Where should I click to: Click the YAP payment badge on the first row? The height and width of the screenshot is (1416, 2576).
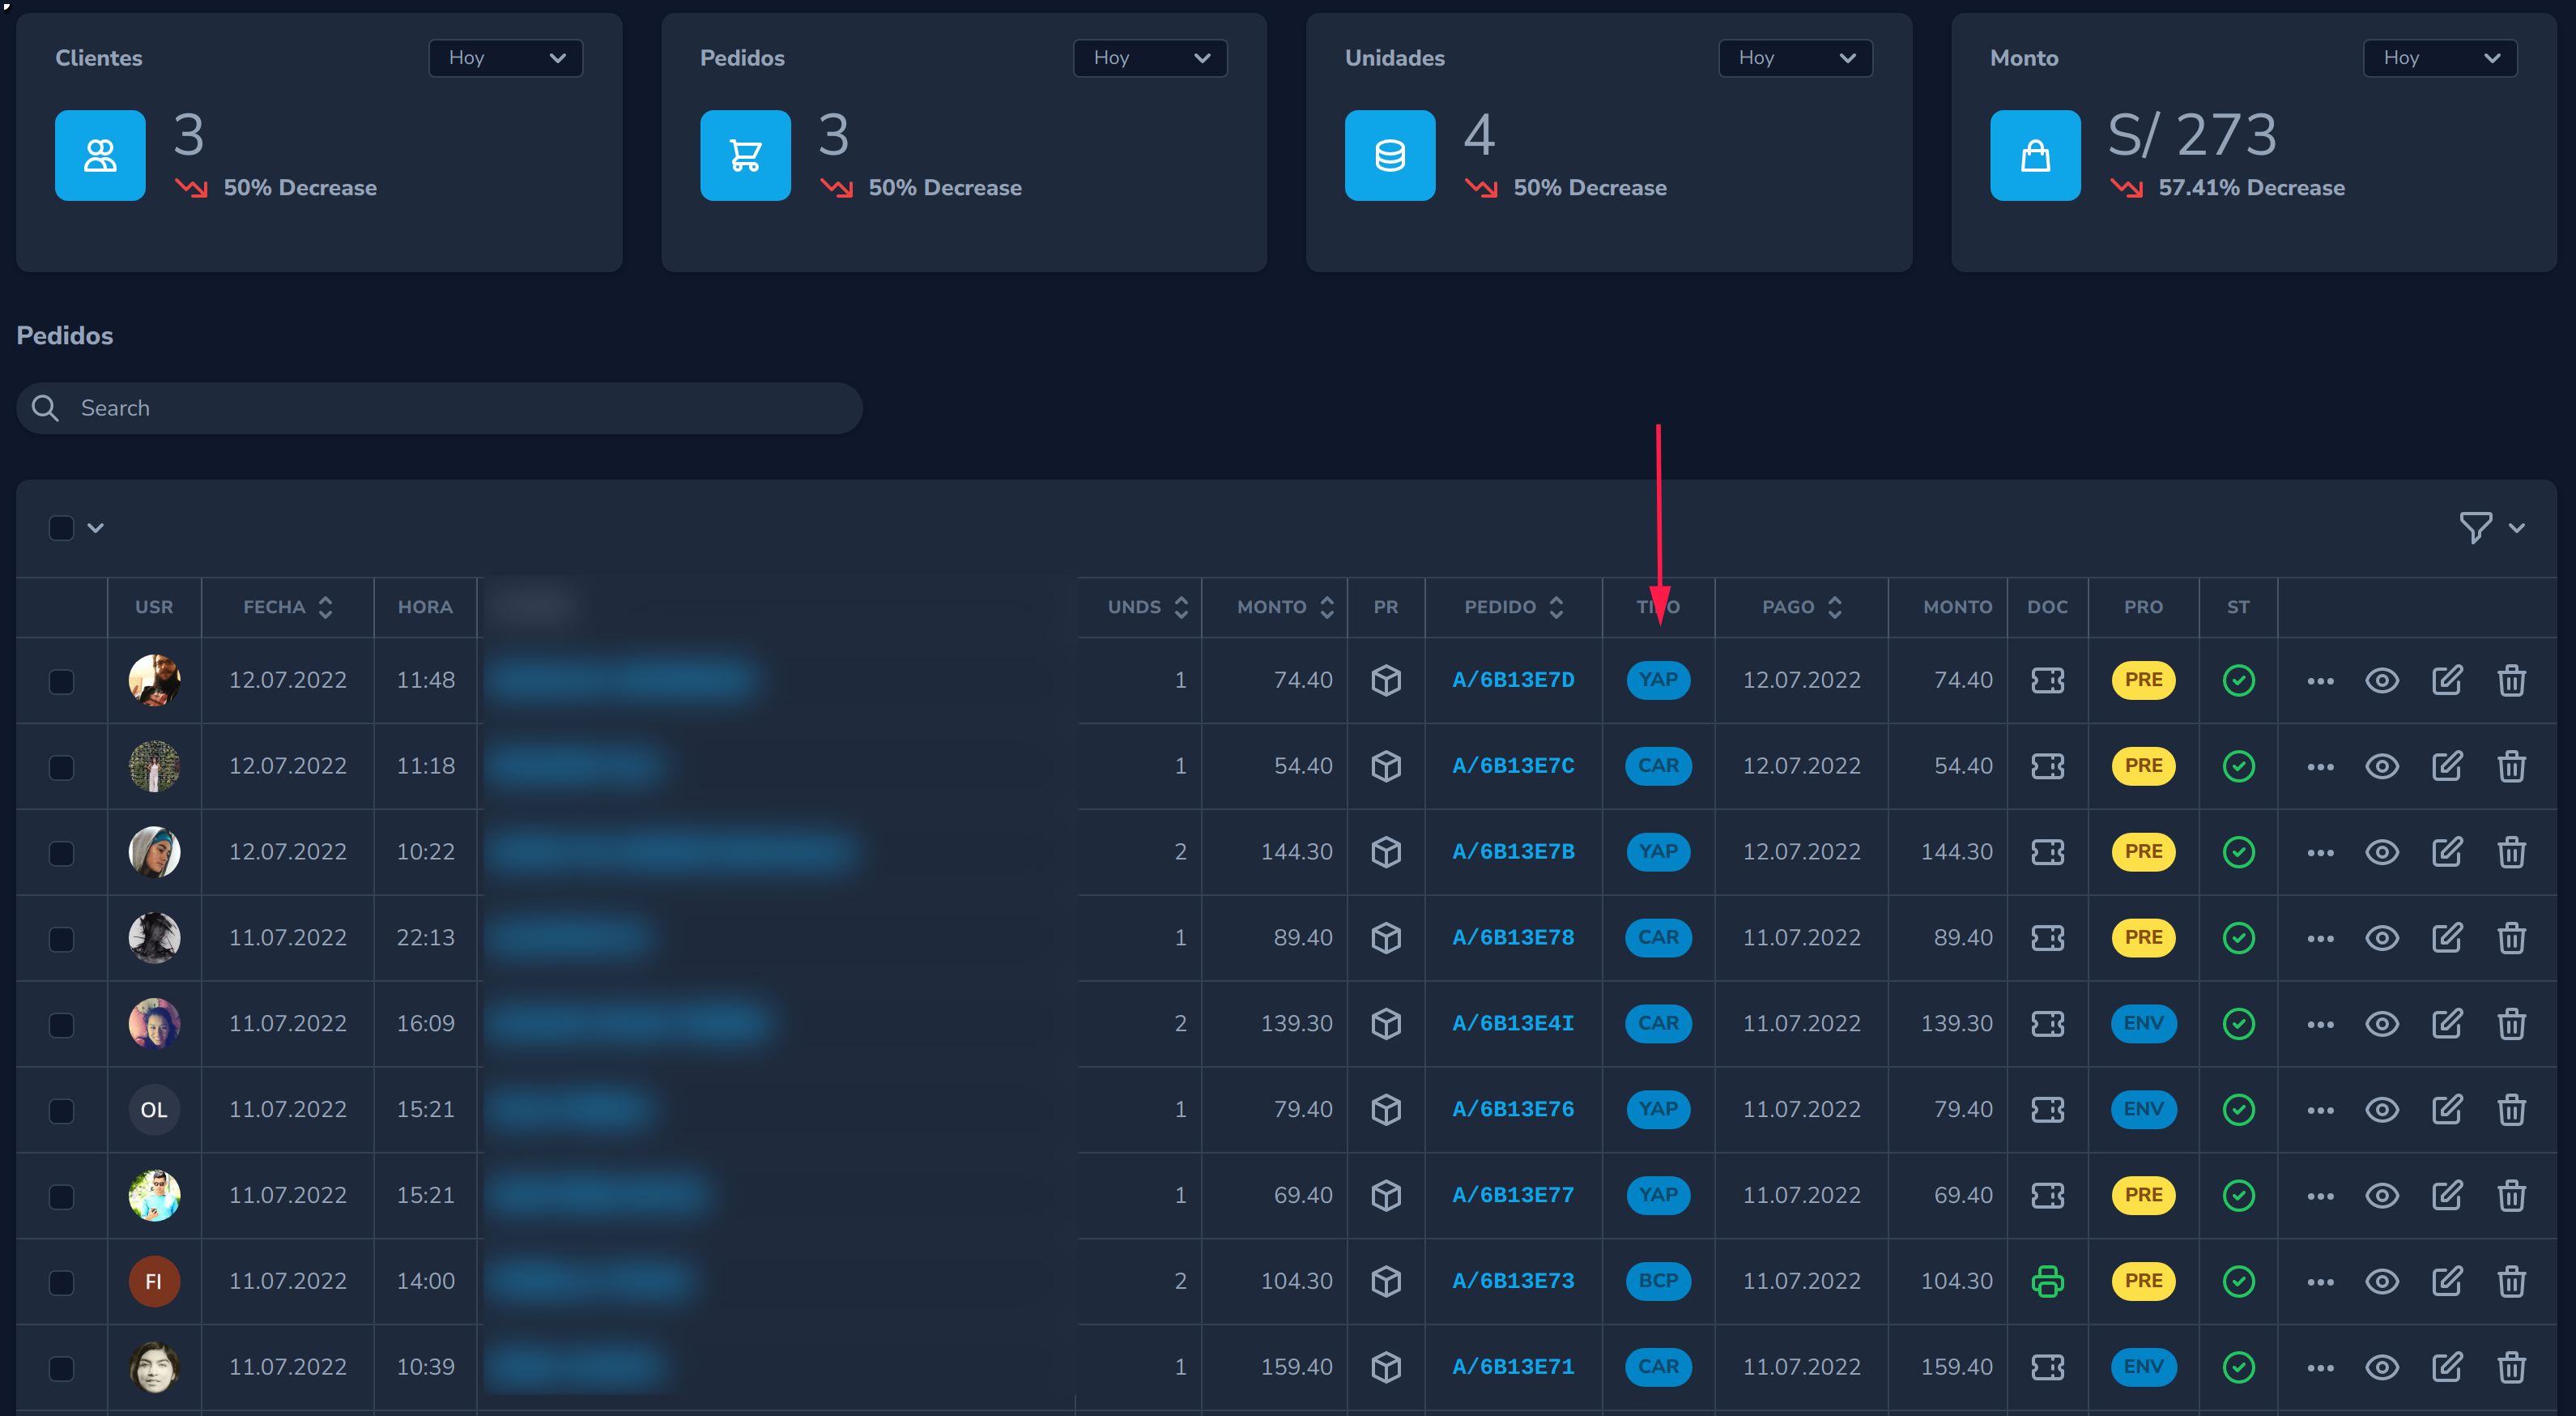pos(1658,680)
